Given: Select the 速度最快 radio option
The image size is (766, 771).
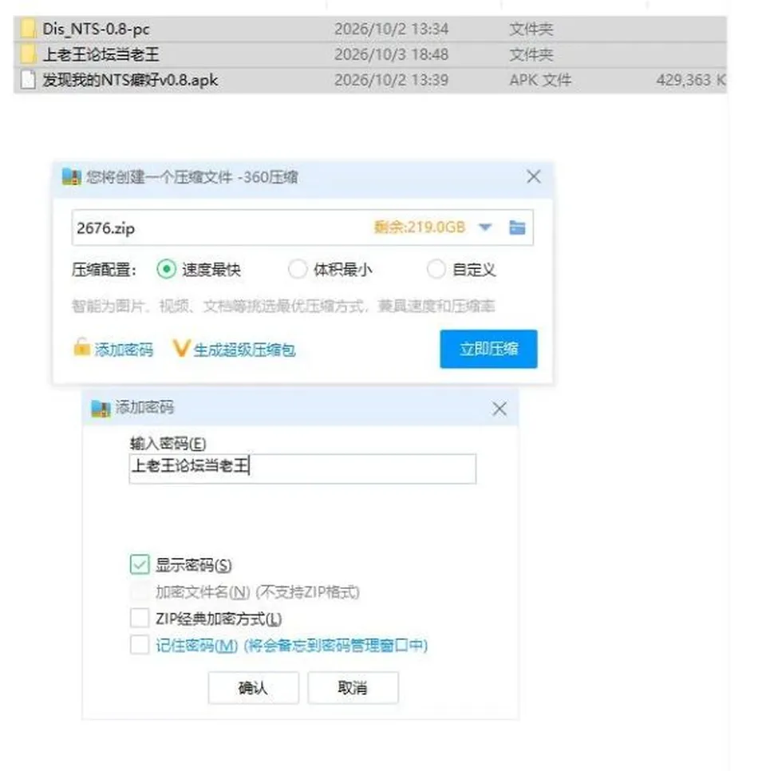Looking at the screenshot, I should [x=167, y=270].
